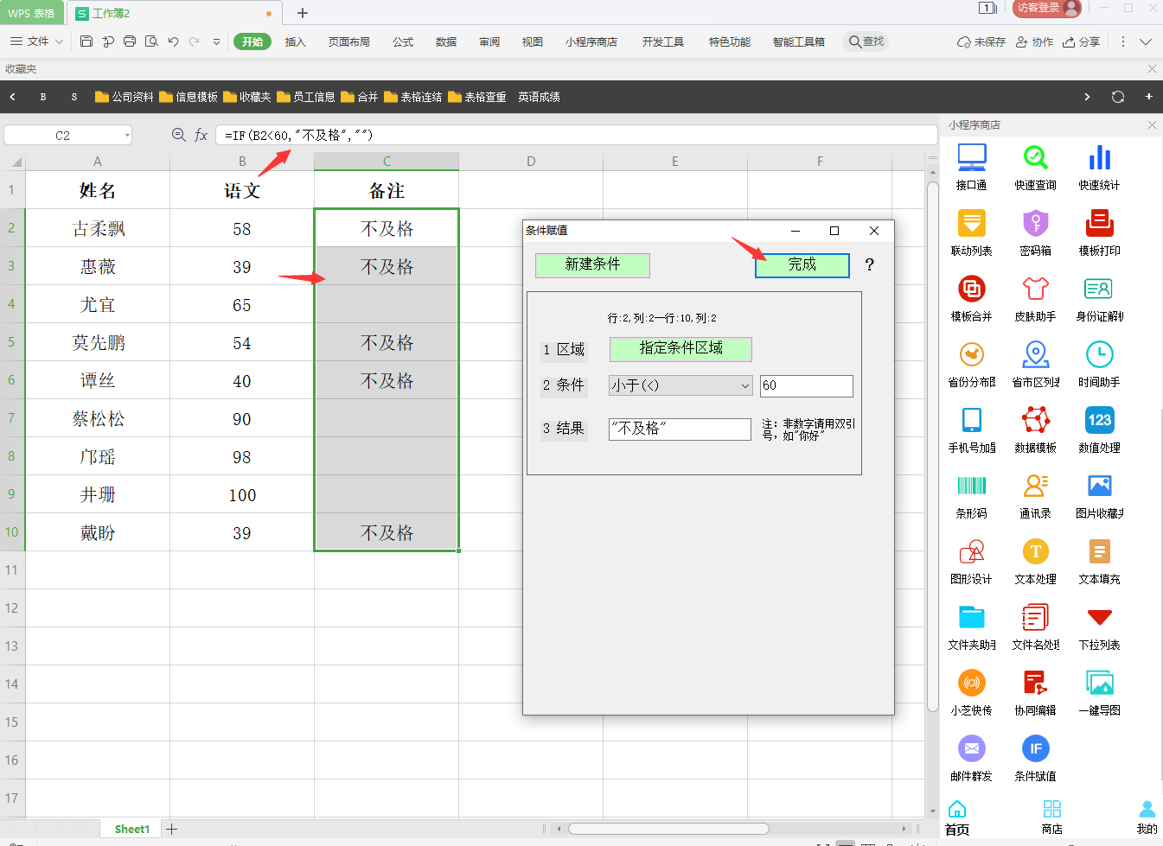1163x846 pixels.
Task: Click the formula bar input
Action: pos(577,135)
